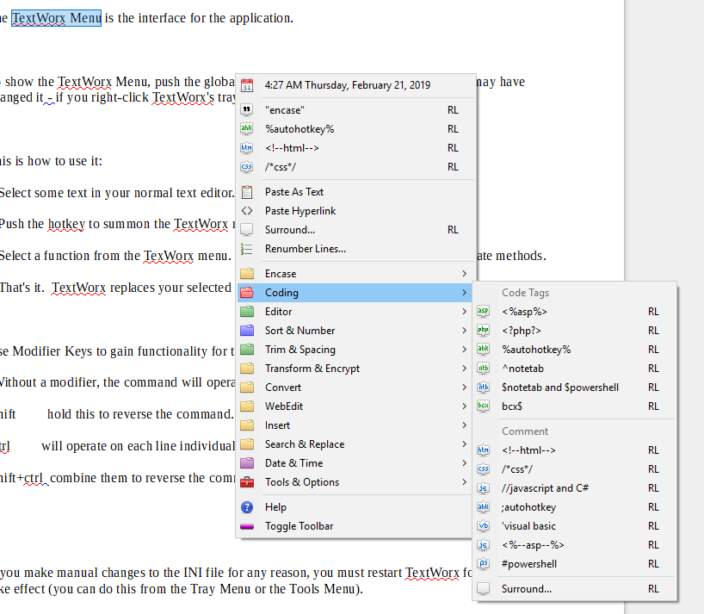Expand the Encase submenu arrow
704x614 pixels.
464,274
